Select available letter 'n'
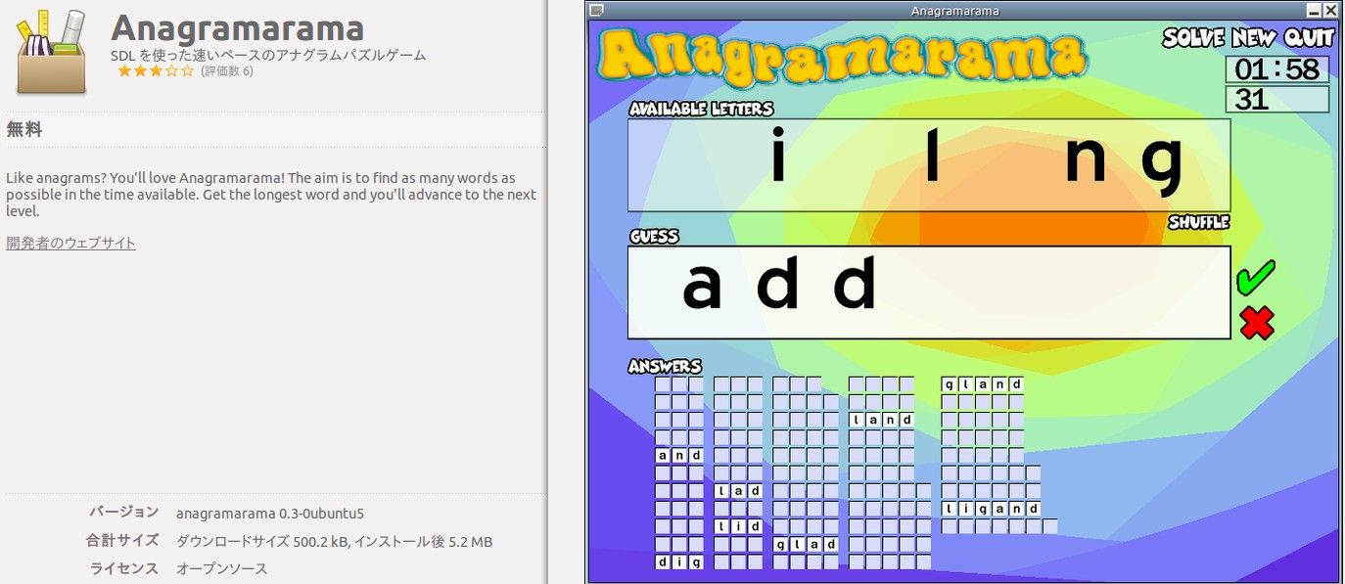 pyautogui.click(x=1085, y=162)
